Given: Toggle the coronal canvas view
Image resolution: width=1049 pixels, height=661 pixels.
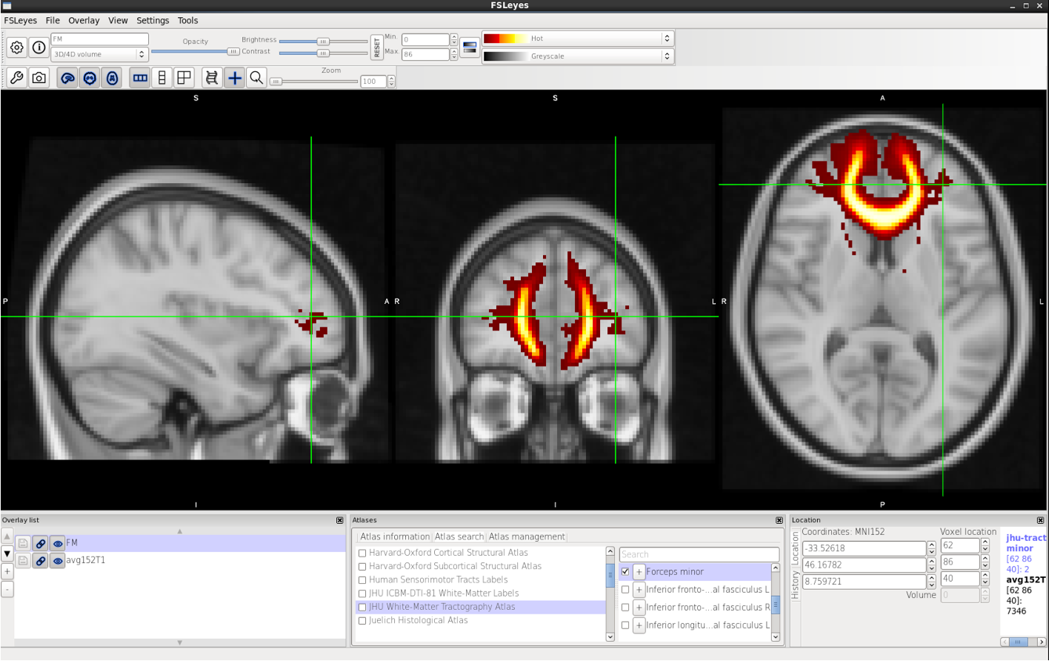Looking at the screenshot, I should (x=90, y=77).
